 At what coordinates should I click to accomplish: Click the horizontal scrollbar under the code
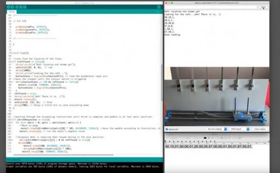coord(63,155)
